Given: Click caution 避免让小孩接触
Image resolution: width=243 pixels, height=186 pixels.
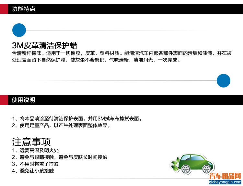Looking at the screenshot, I should pos(33,171).
